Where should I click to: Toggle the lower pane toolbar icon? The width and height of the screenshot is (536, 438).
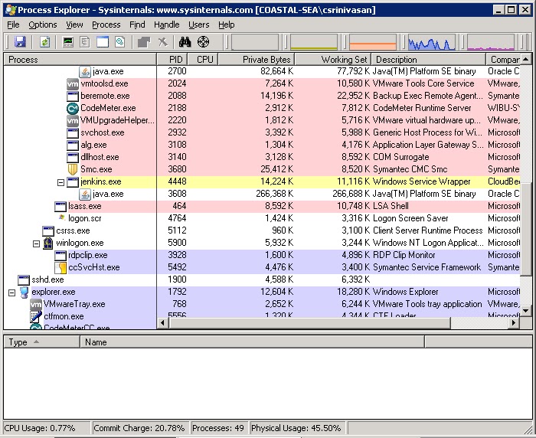click(x=102, y=42)
